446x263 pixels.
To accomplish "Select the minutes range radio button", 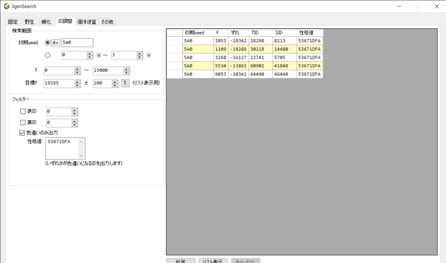I will click(47, 55).
